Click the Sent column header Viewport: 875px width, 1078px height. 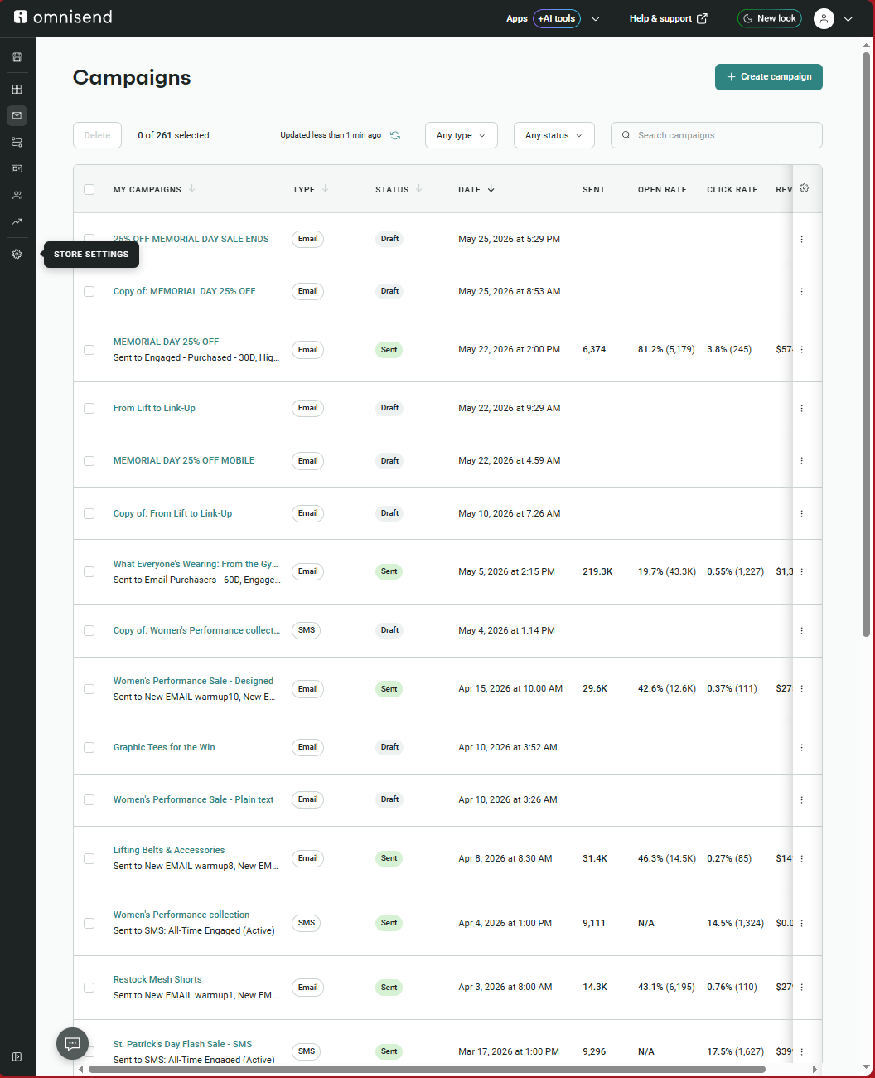(x=594, y=189)
